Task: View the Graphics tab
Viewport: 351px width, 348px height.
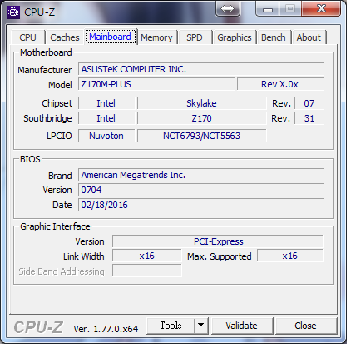Action: click(x=235, y=37)
